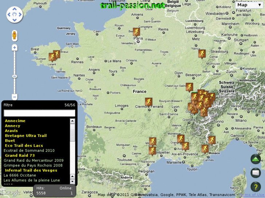The height and width of the screenshot is (198, 265).
Task: Click the trail-passion.net title
Action: click(133, 6)
